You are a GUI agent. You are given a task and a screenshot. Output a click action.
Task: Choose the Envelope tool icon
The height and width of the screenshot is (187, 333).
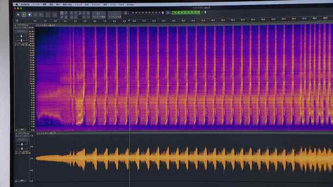click(x=66, y=13)
